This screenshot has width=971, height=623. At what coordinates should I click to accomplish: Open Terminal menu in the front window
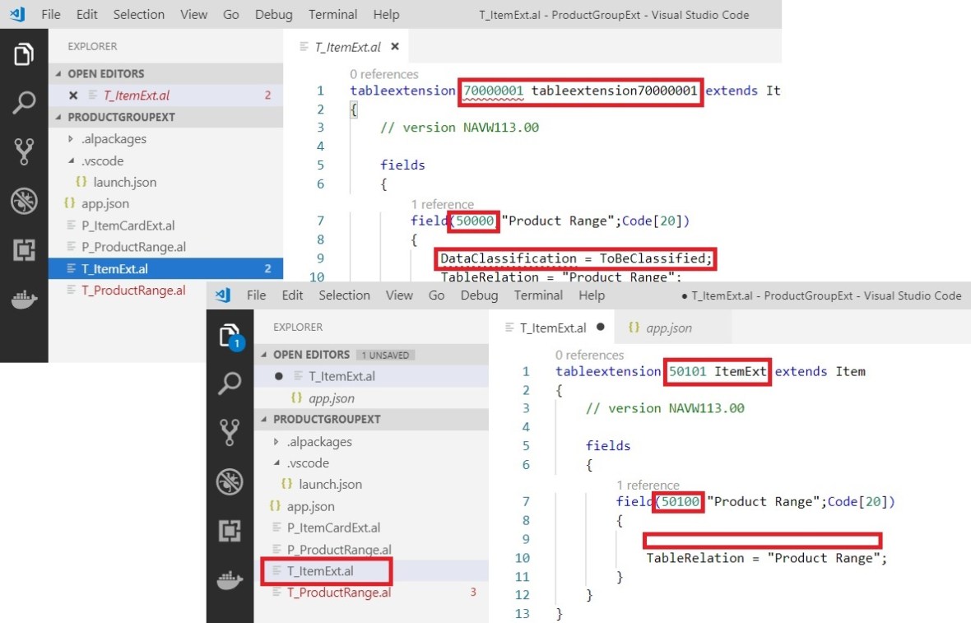[x=538, y=295]
